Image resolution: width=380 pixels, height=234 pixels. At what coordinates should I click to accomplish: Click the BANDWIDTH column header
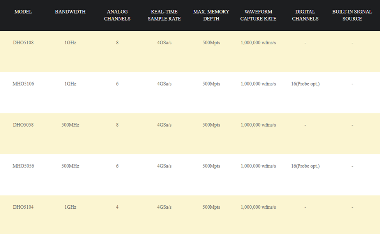70,12
